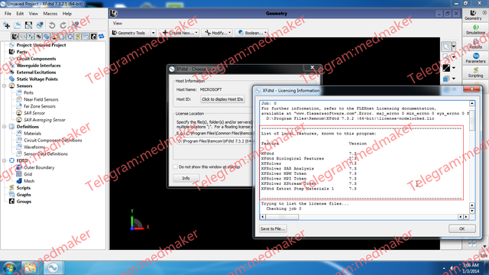Check 'Do not show this window at startup'

pyautogui.click(x=175, y=167)
